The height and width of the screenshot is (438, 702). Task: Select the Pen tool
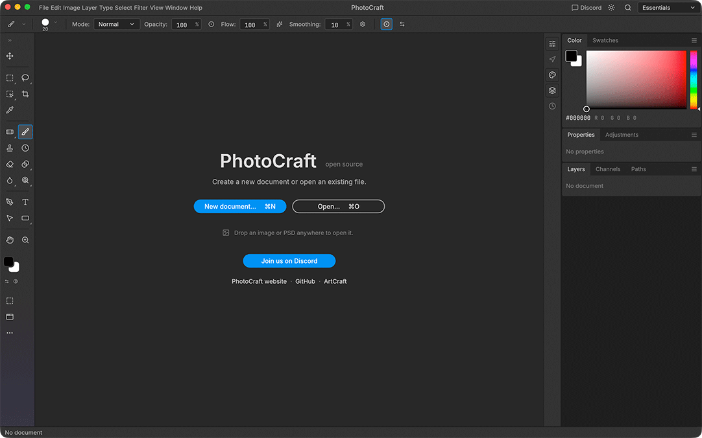[9, 202]
